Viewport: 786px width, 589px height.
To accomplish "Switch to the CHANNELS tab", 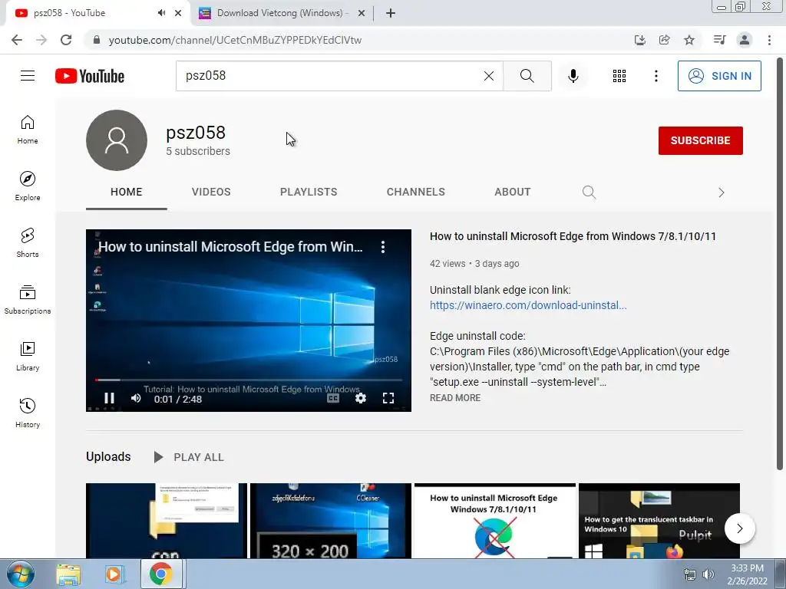I will [415, 192].
